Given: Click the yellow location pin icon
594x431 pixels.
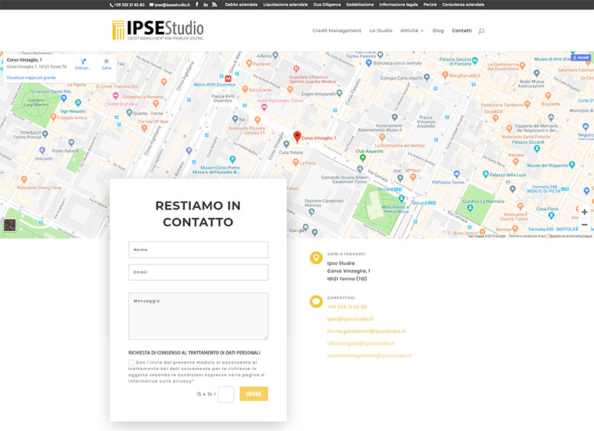Looking at the screenshot, I should click(316, 258).
